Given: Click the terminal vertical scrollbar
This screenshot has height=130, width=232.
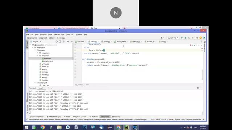Looking at the screenshot, I should tap(202, 113).
